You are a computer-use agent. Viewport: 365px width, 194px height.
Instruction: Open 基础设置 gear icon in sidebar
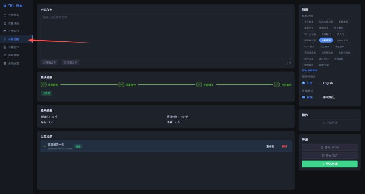[5, 63]
